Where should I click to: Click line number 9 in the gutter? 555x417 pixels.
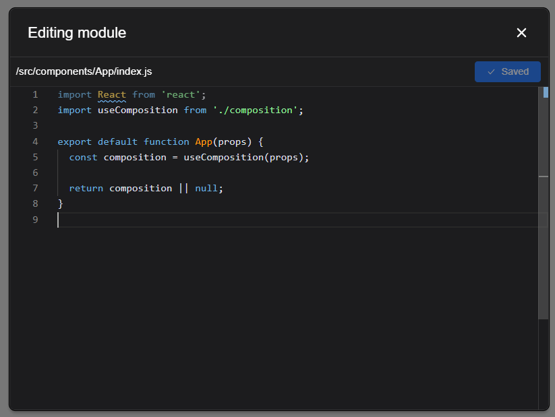pos(35,220)
